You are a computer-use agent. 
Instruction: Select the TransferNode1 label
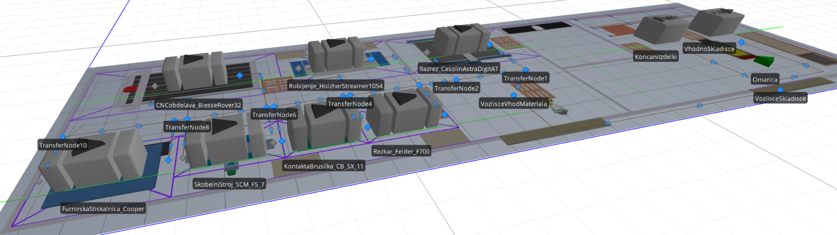pos(525,78)
